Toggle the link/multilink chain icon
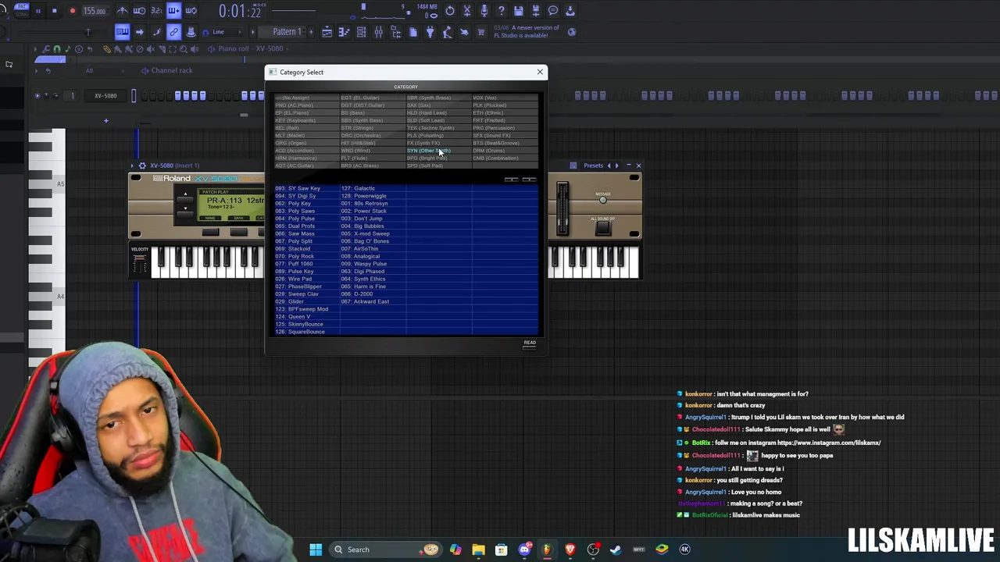The image size is (1000, 562). coord(173,32)
